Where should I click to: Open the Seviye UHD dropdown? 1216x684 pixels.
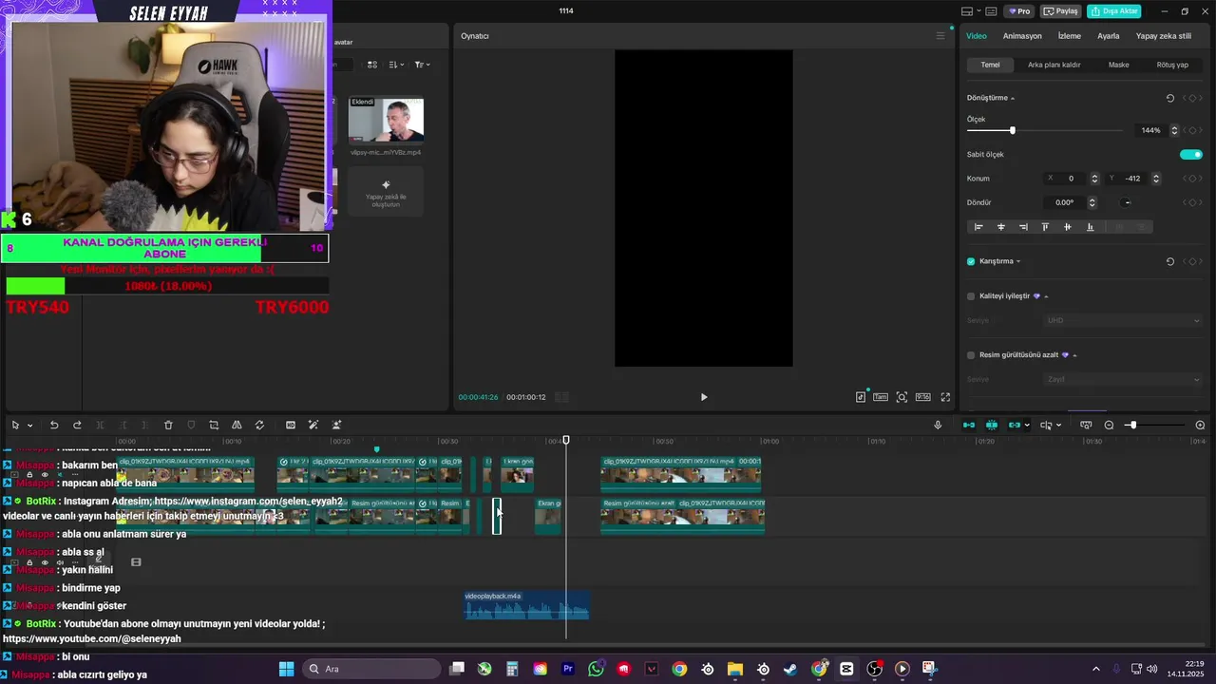click(1123, 320)
